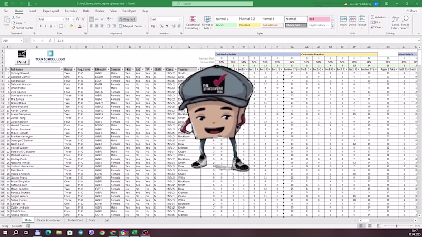Open the StudentCard sheet tab
422x237 pixels.
coord(75,220)
